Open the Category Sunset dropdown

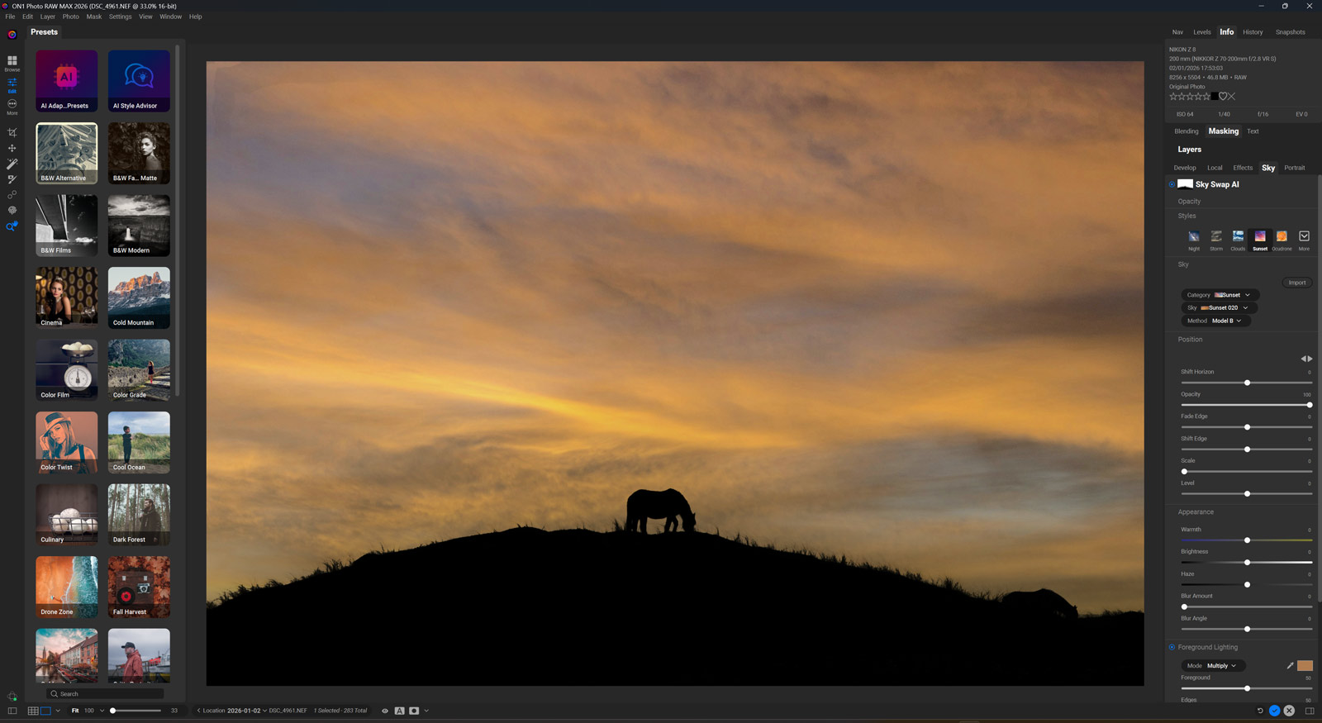pyautogui.click(x=1220, y=295)
